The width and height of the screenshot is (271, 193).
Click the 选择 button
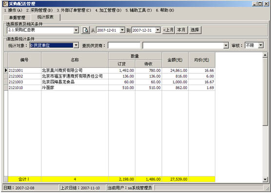pos(195,30)
